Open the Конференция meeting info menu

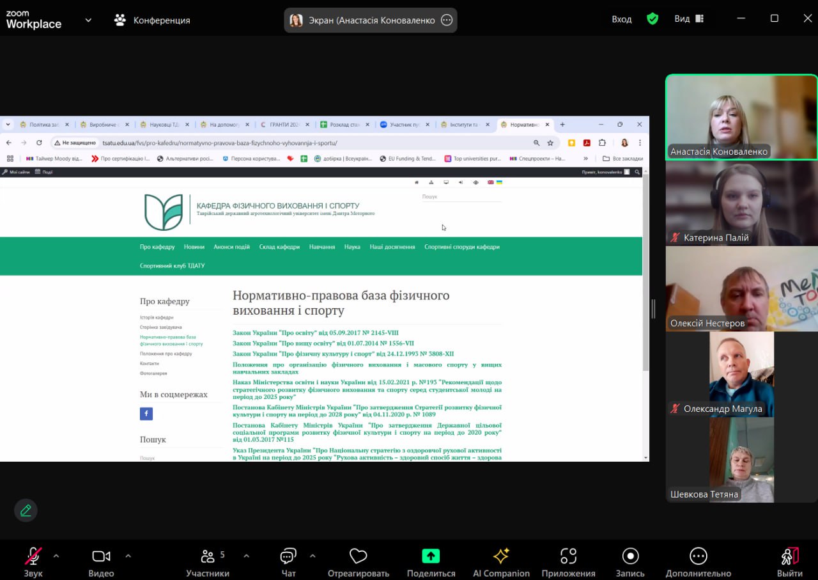click(x=152, y=20)
